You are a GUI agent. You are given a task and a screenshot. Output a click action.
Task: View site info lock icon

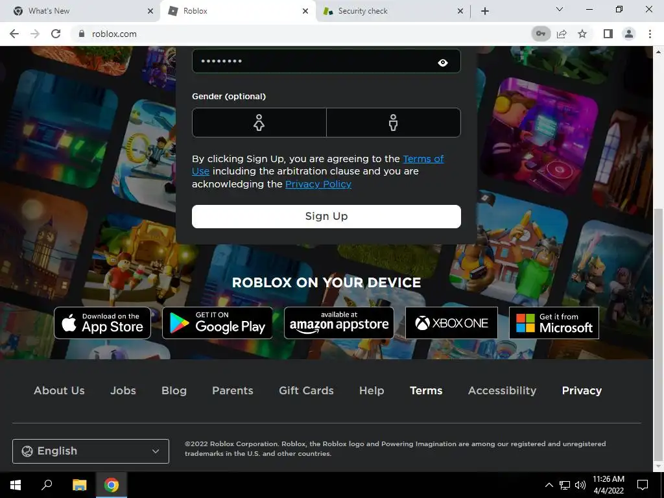tap(82, 34)
